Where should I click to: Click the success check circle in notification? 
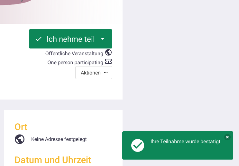[x=138, y=145]
